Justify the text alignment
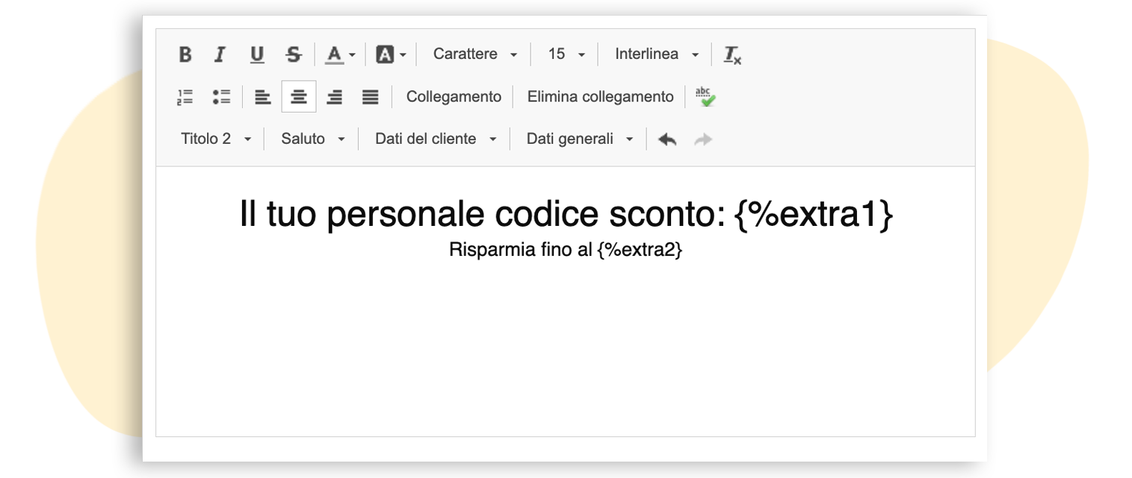 point(371,97)
